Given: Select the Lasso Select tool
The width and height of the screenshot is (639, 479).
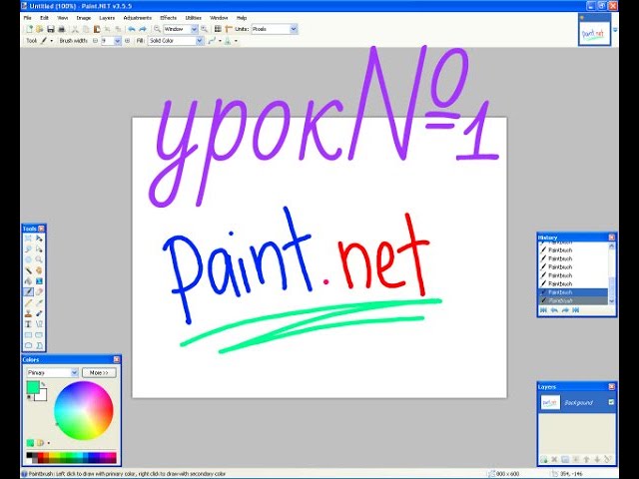Looking at the screenshot, I should (x=28, y=248).
